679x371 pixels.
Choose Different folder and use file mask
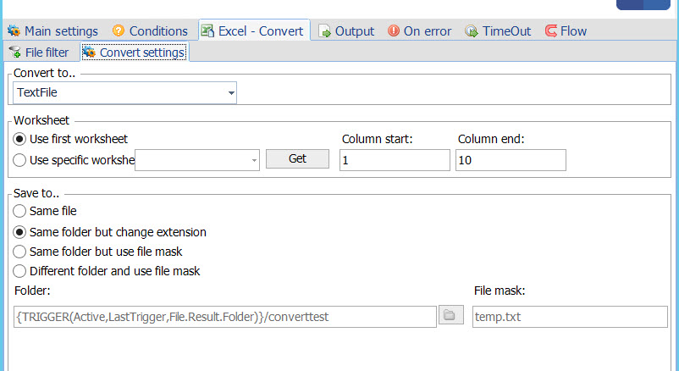(19, 272)
